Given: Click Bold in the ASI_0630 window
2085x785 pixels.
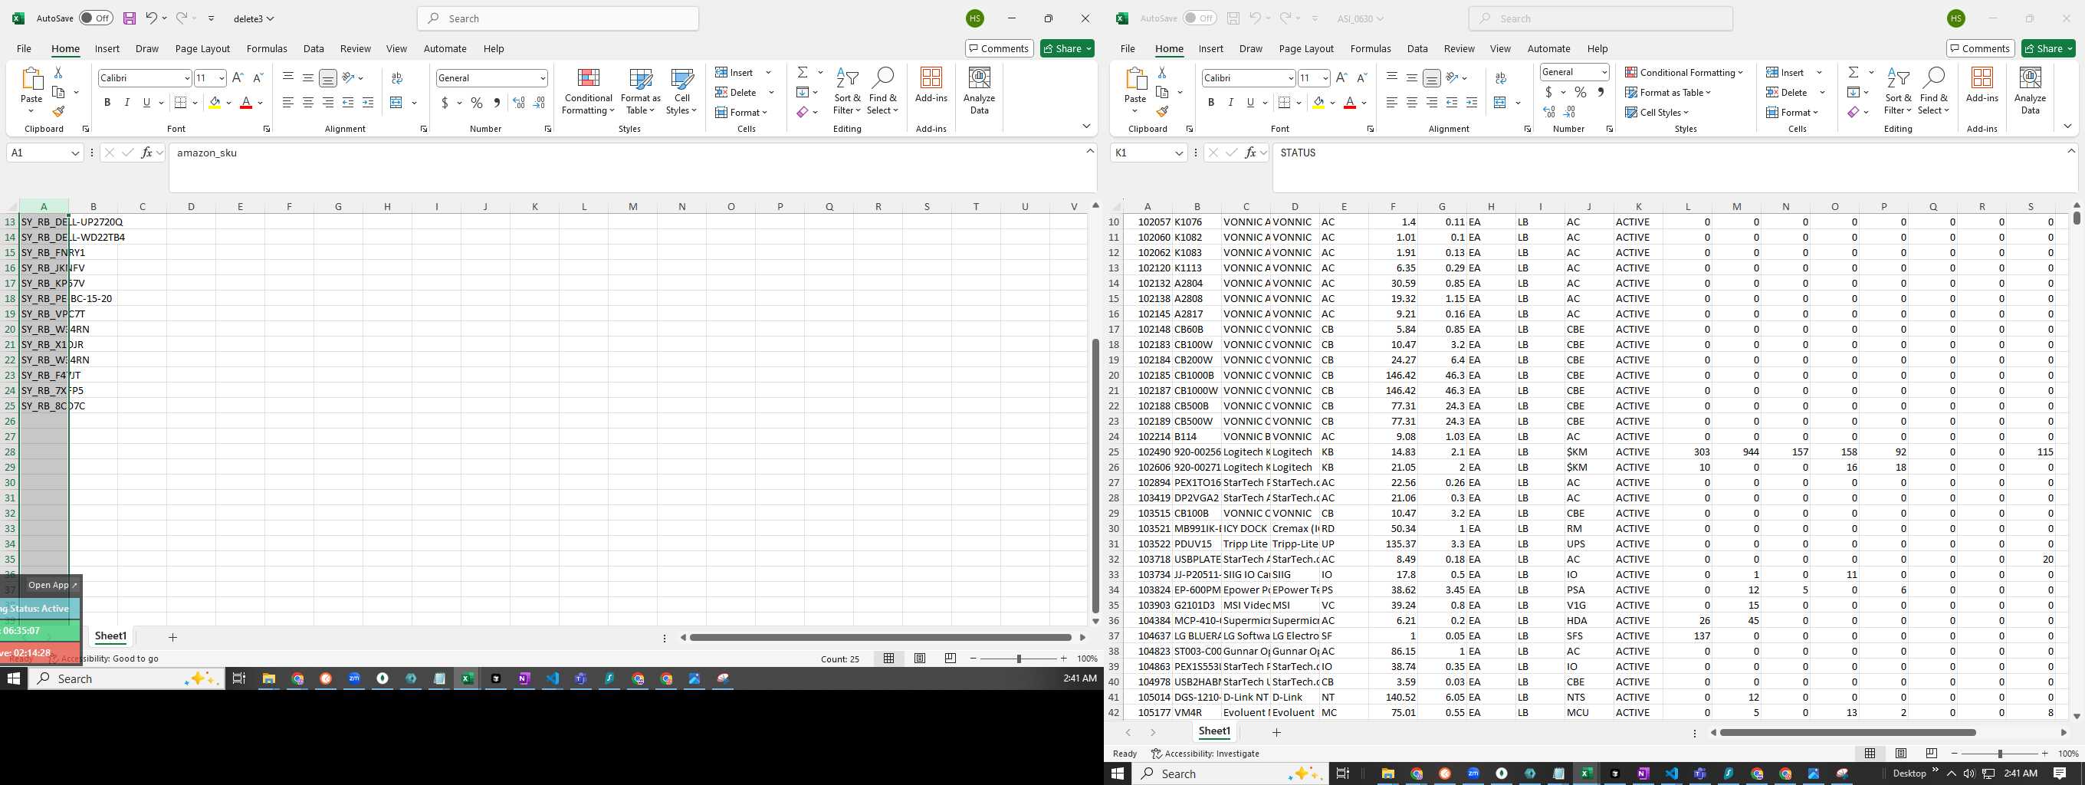Looking at the screenshot, I should click(1211, 103).
